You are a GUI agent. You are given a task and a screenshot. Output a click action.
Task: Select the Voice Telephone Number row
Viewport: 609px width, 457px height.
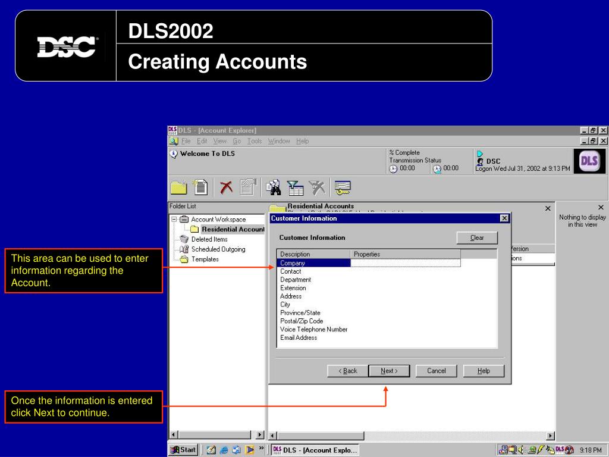314,329
